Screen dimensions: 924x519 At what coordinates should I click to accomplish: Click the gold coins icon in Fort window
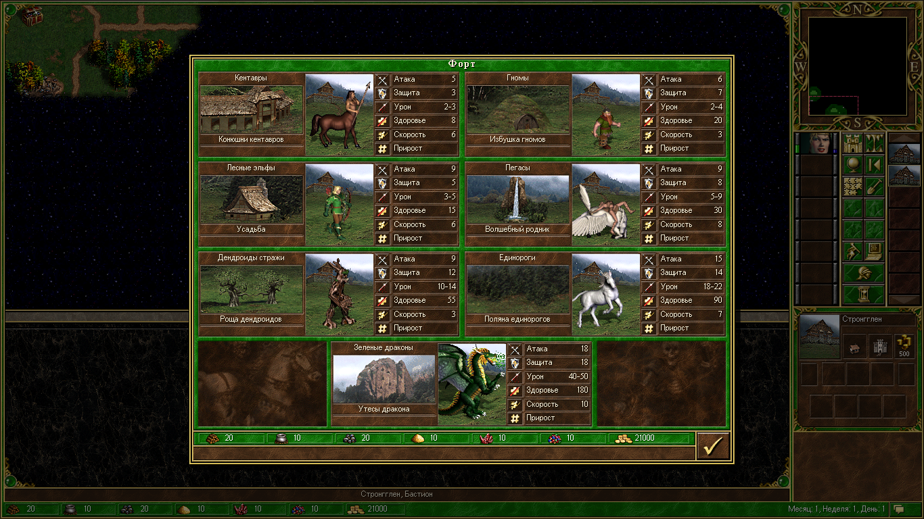tap(624, 438)
